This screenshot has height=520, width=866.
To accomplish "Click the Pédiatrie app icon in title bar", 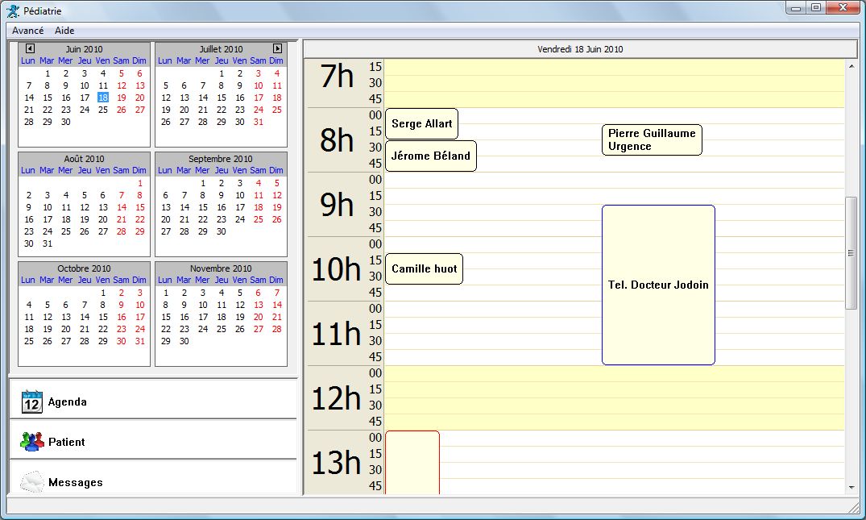I will coord(13,11).
